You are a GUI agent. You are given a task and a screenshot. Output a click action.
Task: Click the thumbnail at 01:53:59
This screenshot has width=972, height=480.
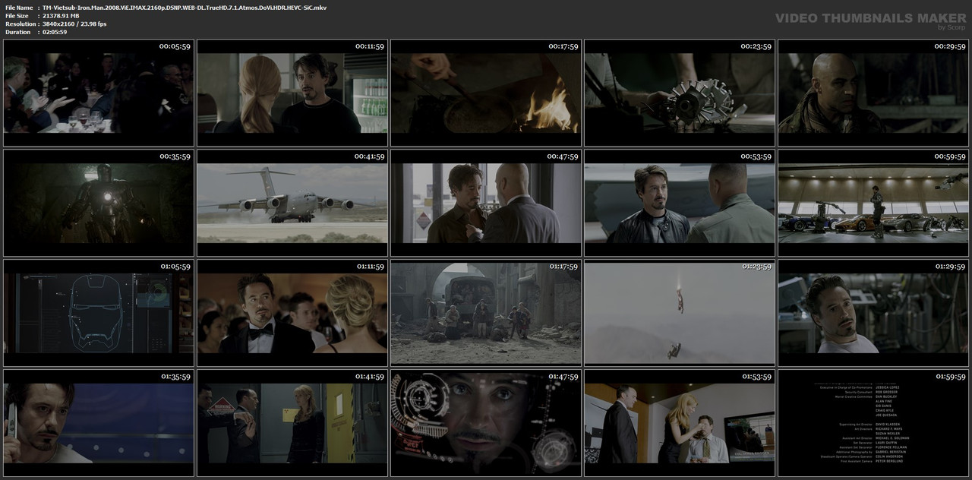(x=680, y=422)
